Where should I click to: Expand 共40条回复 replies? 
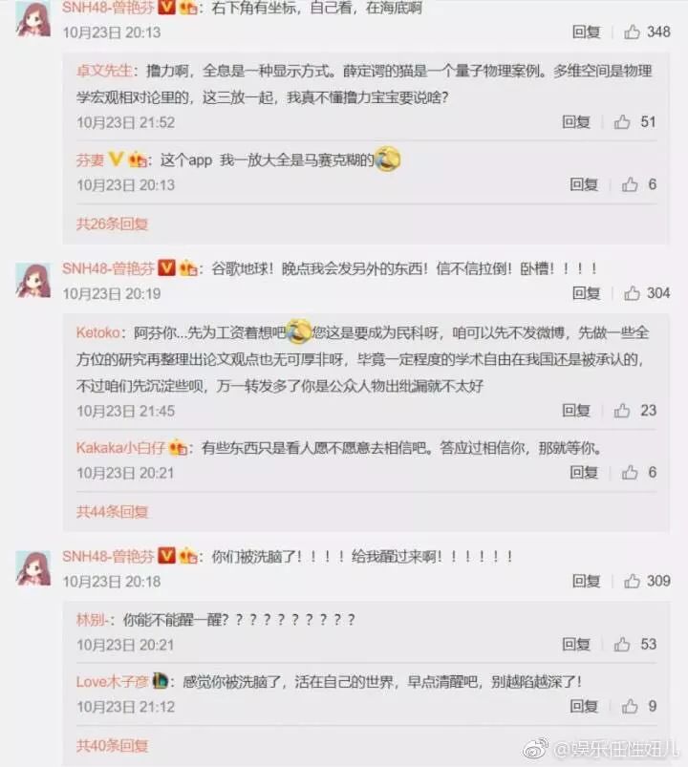click(112, 746)
